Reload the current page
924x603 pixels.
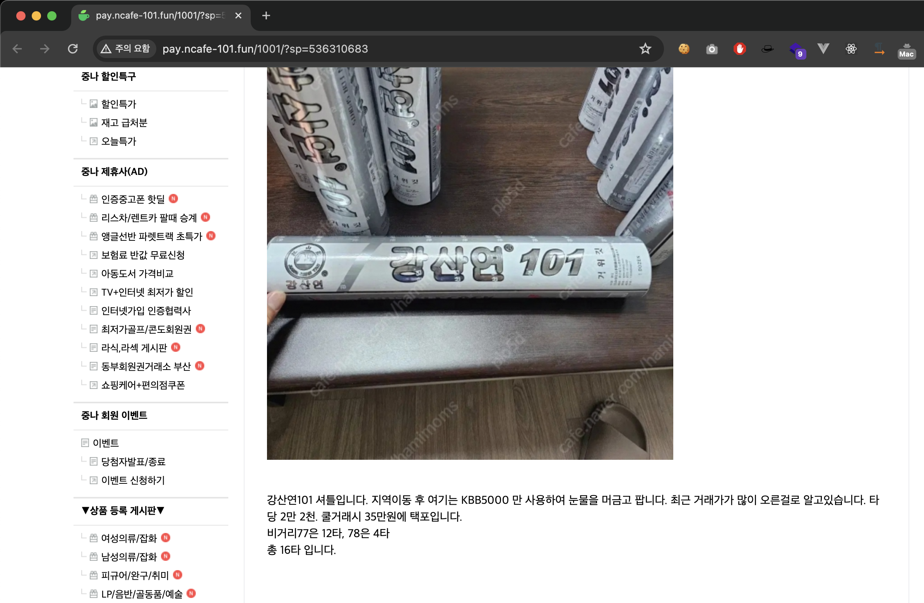[73, 48]
